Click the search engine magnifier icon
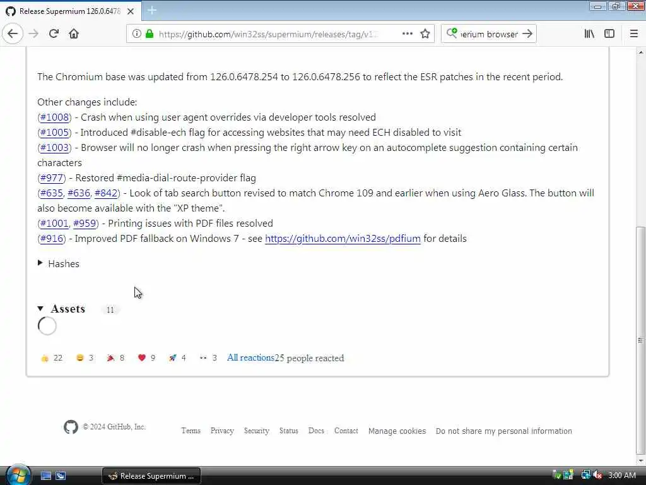 click(x=452, y=33)
